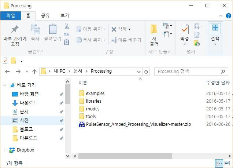Viewport: 233px width, 168px height.
Task: Open 속성 (Properties) checkmark icon
Action: click(185, 29)
